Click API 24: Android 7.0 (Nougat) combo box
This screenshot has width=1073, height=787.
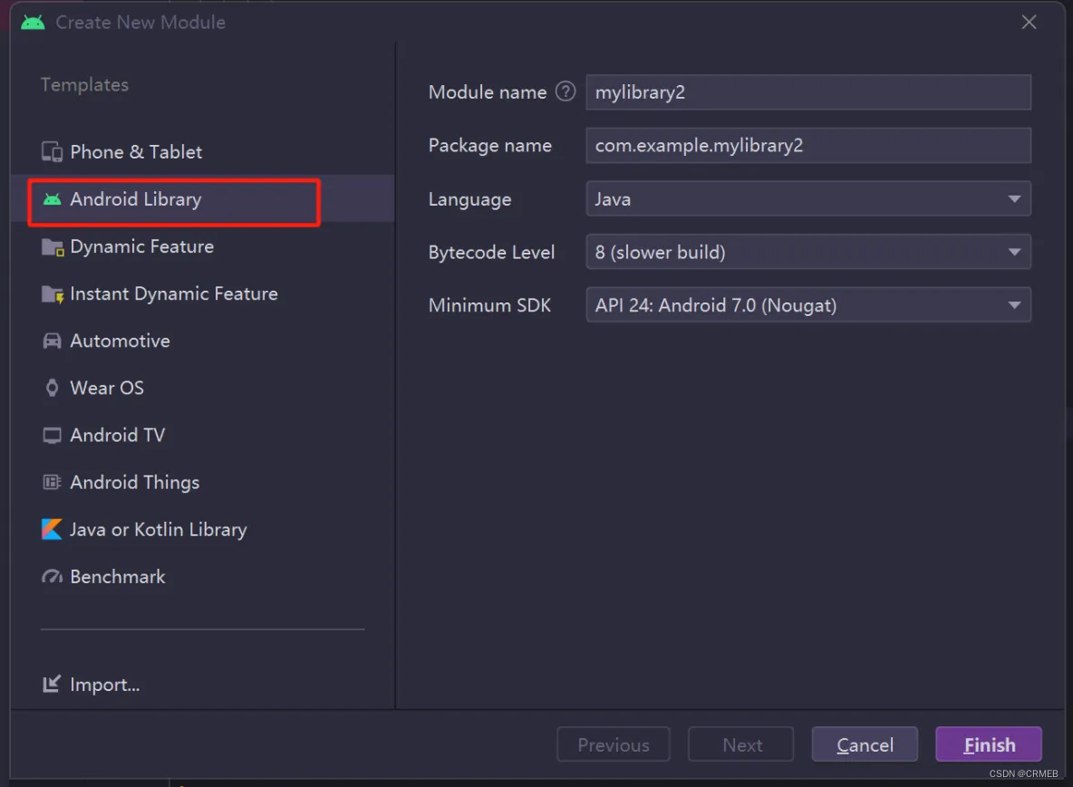[x=808, y=305]
